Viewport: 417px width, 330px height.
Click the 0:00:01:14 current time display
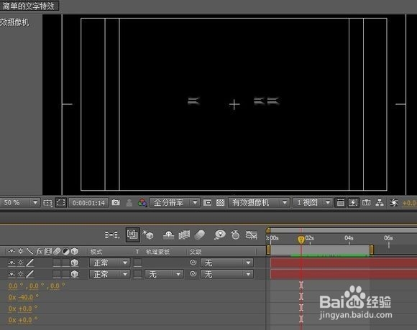pyautogui.click(x=88, y=203)
